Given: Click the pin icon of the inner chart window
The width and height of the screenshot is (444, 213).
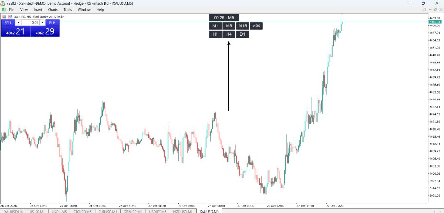Looking at the screenshot, I should 425,9.
